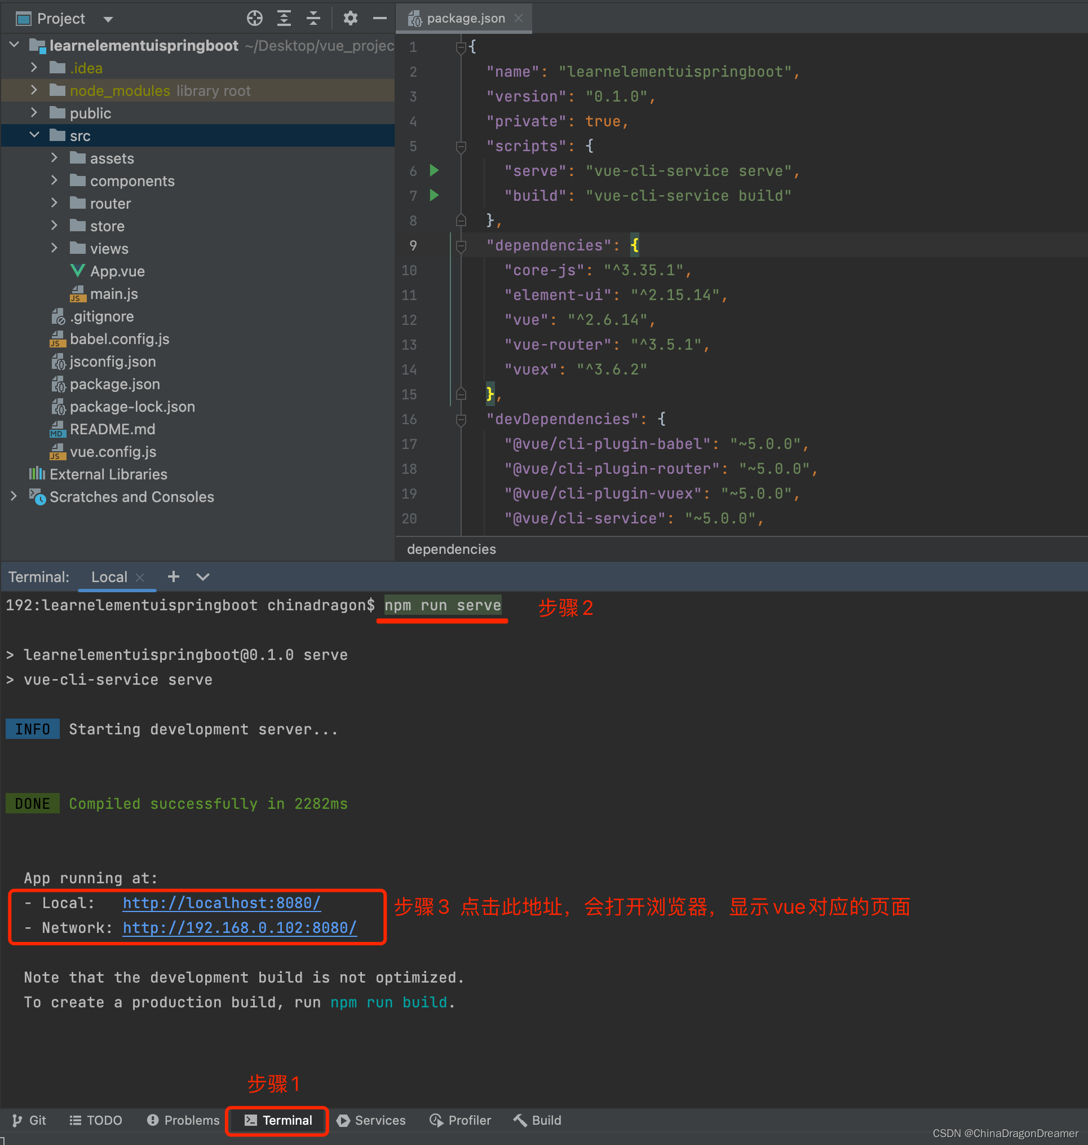Toggle code fold marker at devDependencies line
The width and height of the screenshot is (1088, 1145).
tap(461, 420)
